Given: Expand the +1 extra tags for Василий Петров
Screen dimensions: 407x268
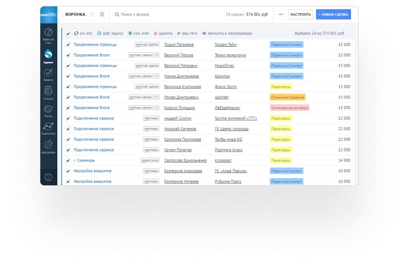Looking at the screenshot, I should tap(157, 55).
